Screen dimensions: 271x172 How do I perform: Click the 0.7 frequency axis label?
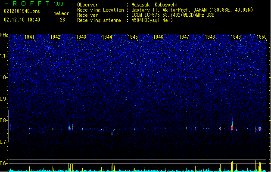tap(4, 142)
